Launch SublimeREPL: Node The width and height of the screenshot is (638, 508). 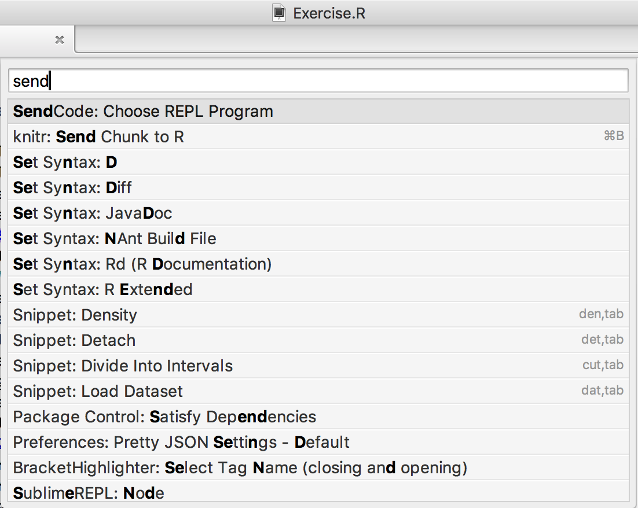[318, 491]
